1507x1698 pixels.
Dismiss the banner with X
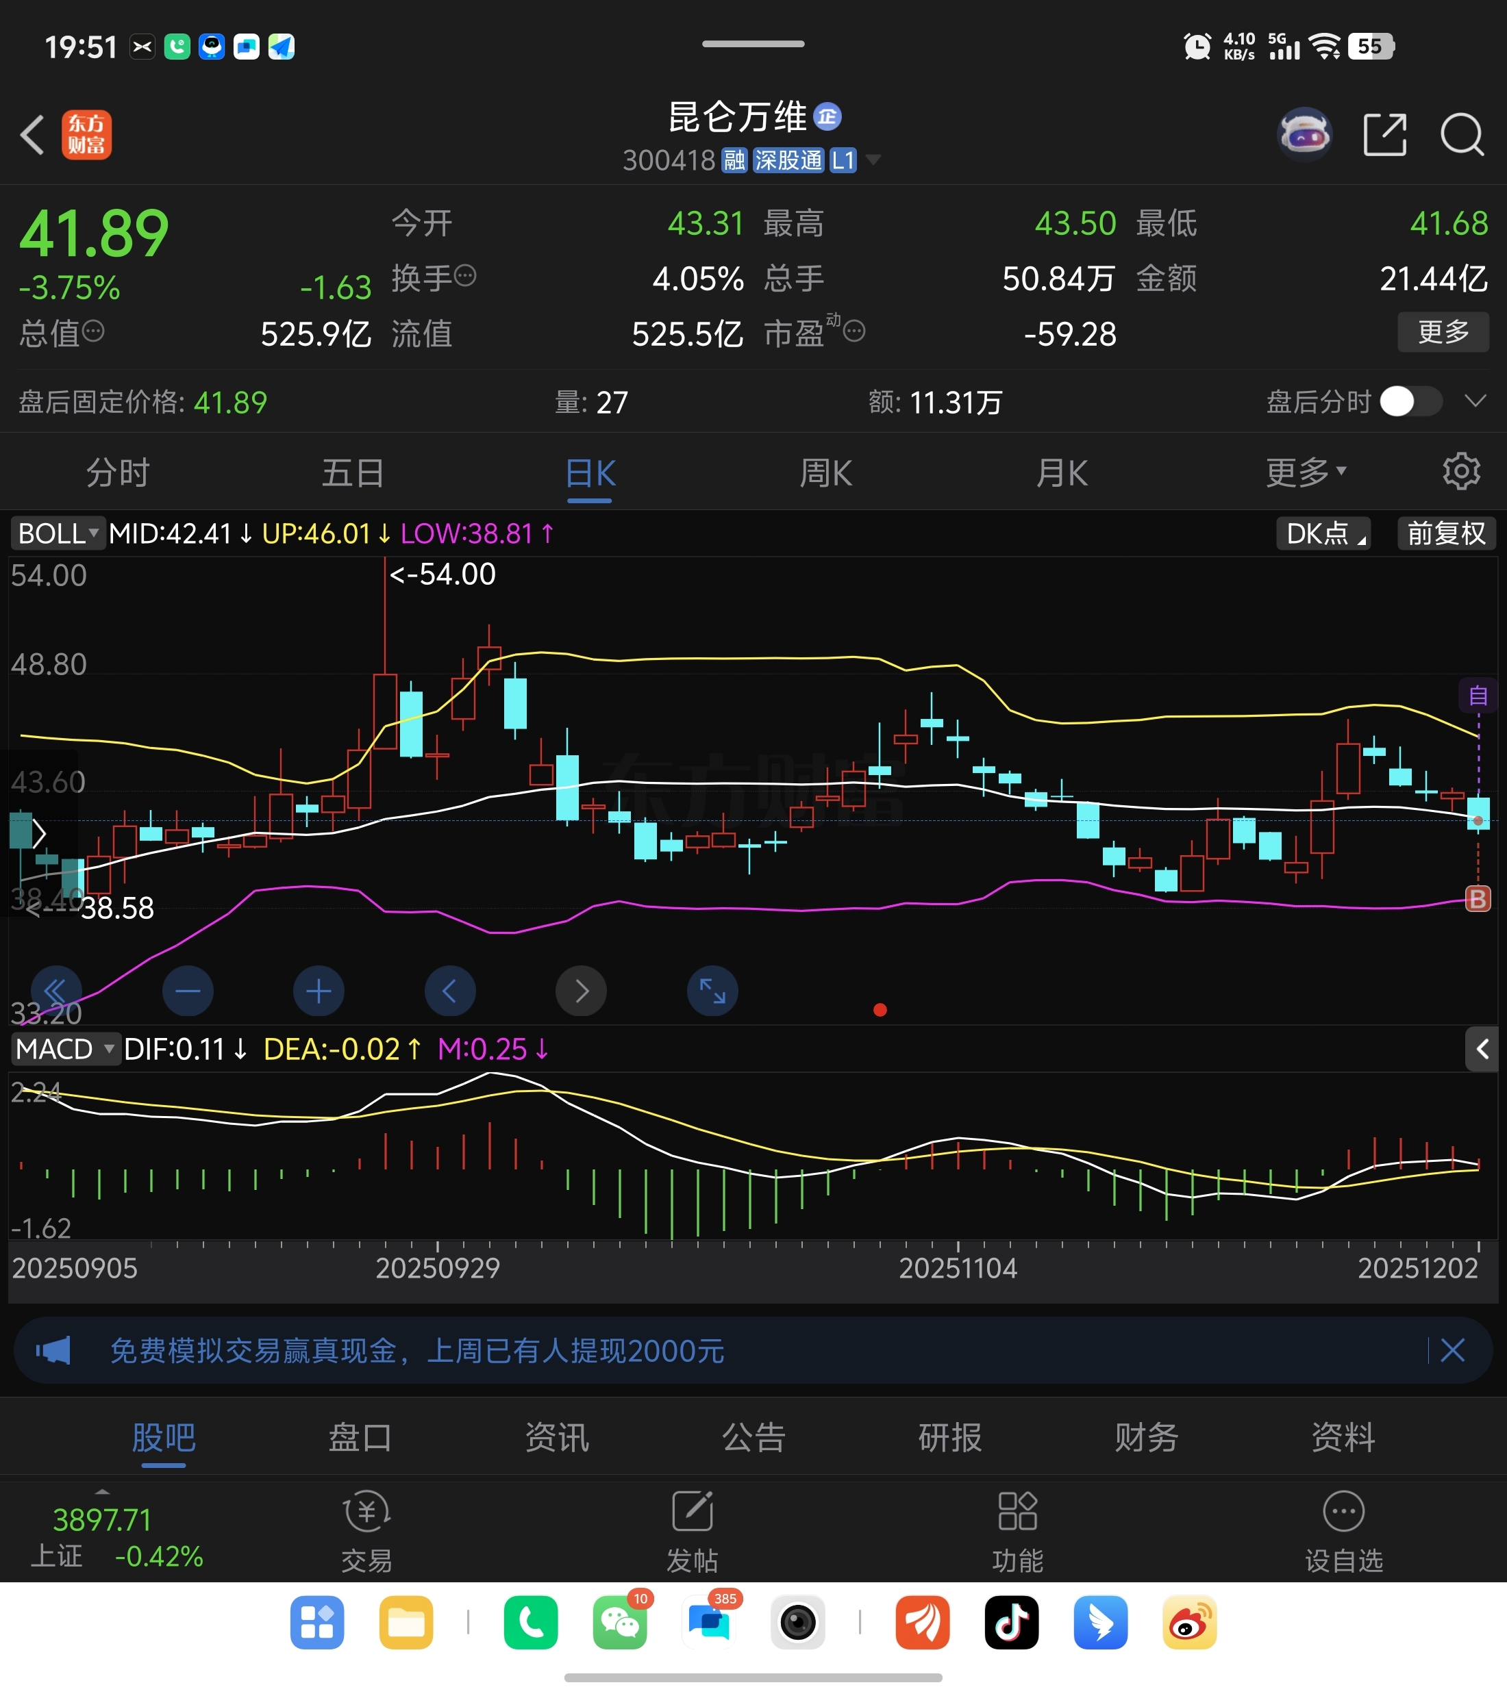pyautogui.click(x=1452, y=1351)
